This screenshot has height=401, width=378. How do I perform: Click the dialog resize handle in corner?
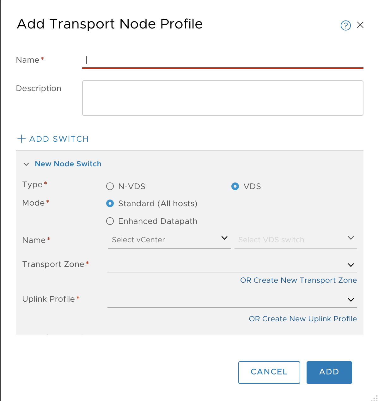pyautogui.click(x=374, y=398)
